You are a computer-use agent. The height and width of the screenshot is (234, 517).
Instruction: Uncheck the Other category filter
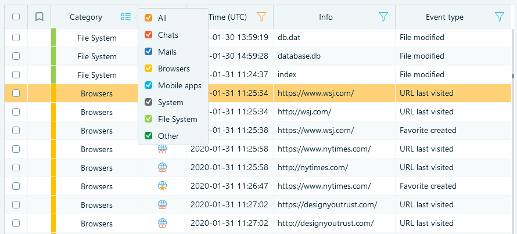148,136
